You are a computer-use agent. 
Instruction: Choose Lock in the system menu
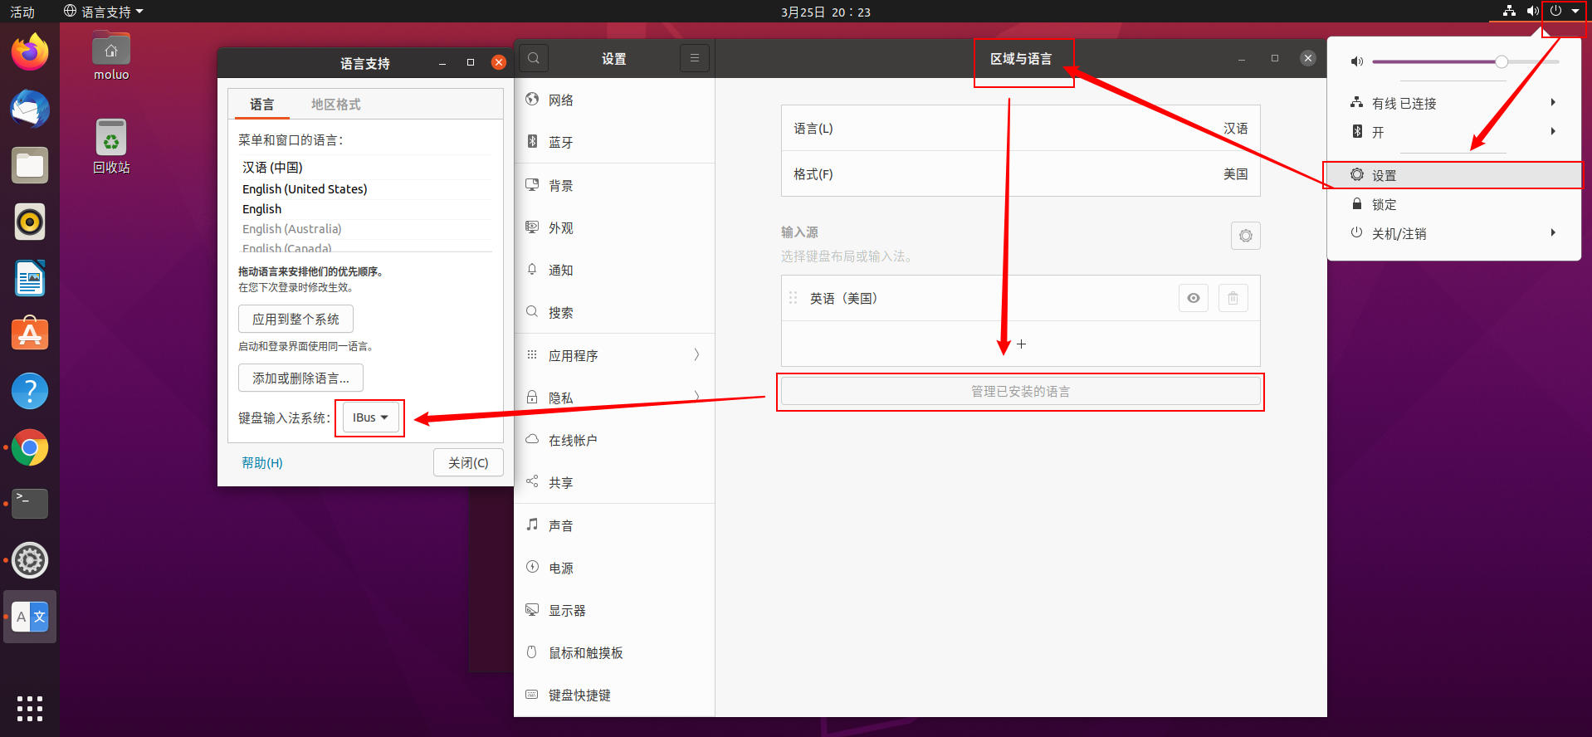(x=1454, y=204)
